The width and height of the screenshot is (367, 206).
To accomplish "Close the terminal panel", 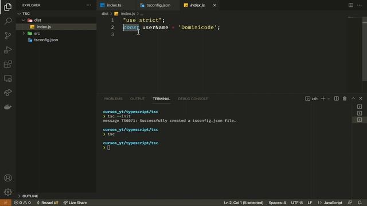I will point(361,98).
